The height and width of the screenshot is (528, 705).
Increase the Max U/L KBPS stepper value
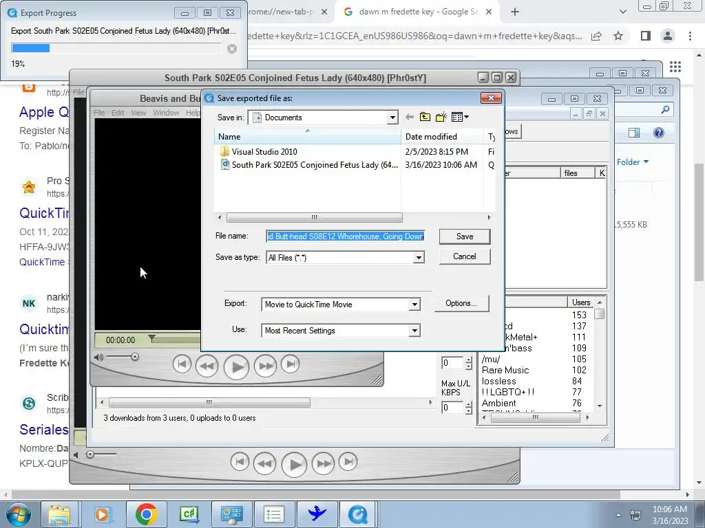pyautogui.click(x=468, y=404)
